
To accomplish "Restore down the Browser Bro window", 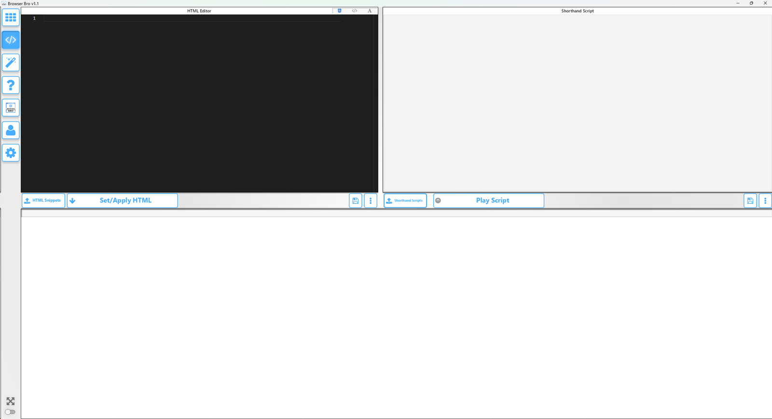I will (x=751, y=3).
